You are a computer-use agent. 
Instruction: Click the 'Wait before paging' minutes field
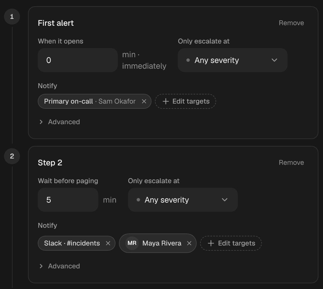[68, 200]
